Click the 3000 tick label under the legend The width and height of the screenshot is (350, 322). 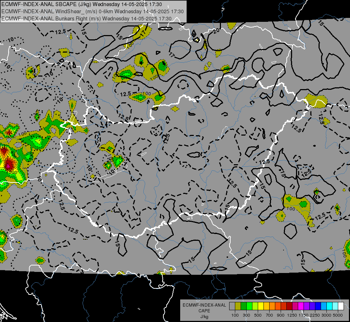tap(326, 315)
